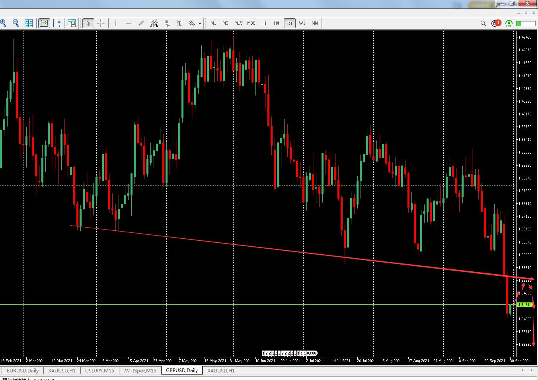The height and width of the screenshot is (380, 538).
Task: Open the XAGUSD,H1 chart tab
Action: [x=221, y=370]
